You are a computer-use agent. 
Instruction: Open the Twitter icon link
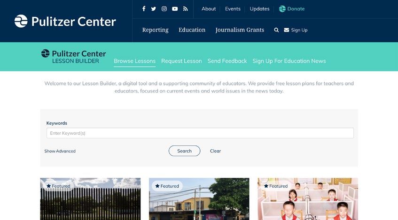[154, 9]
